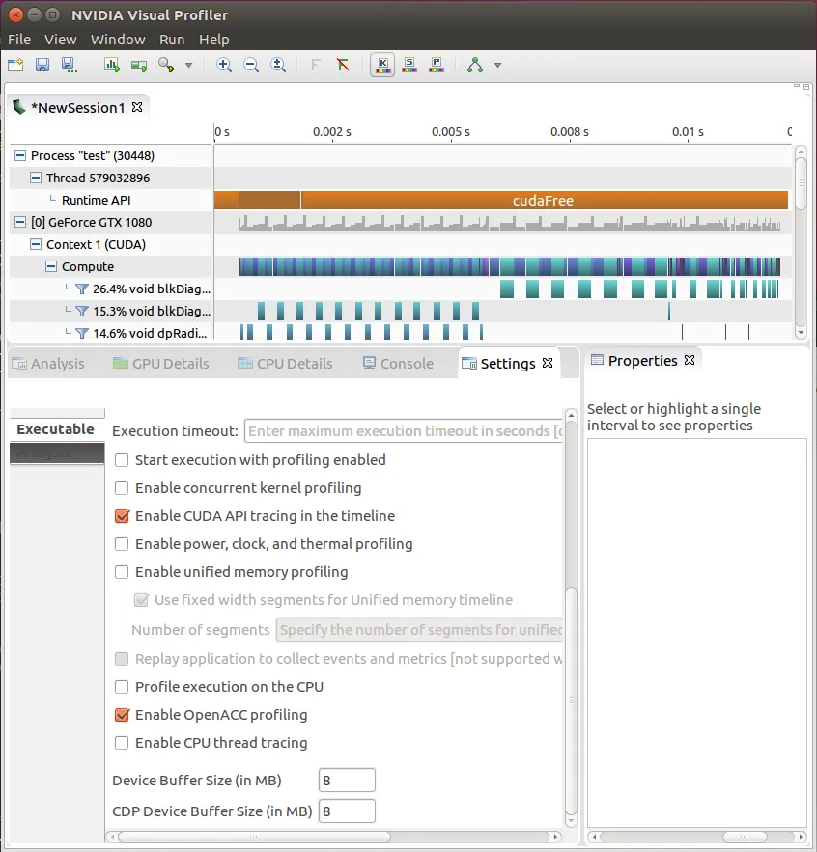The image size is (817, 852).
Task: Open the Window menu
Action: click(118, 40)
